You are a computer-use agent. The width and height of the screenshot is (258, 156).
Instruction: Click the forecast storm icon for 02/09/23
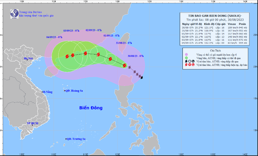click(85, 54)
